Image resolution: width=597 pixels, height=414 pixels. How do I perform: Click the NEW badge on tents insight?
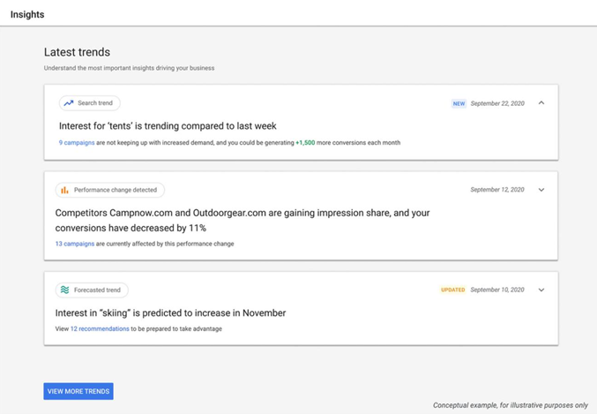pos(459,103)
